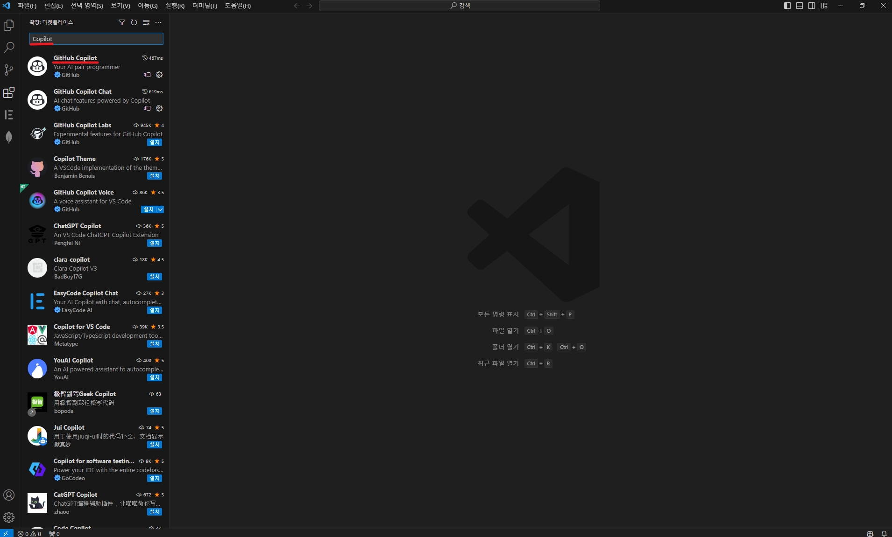Go forward with the navigation arrow
The image size is (892, 537).
(309, 6)
